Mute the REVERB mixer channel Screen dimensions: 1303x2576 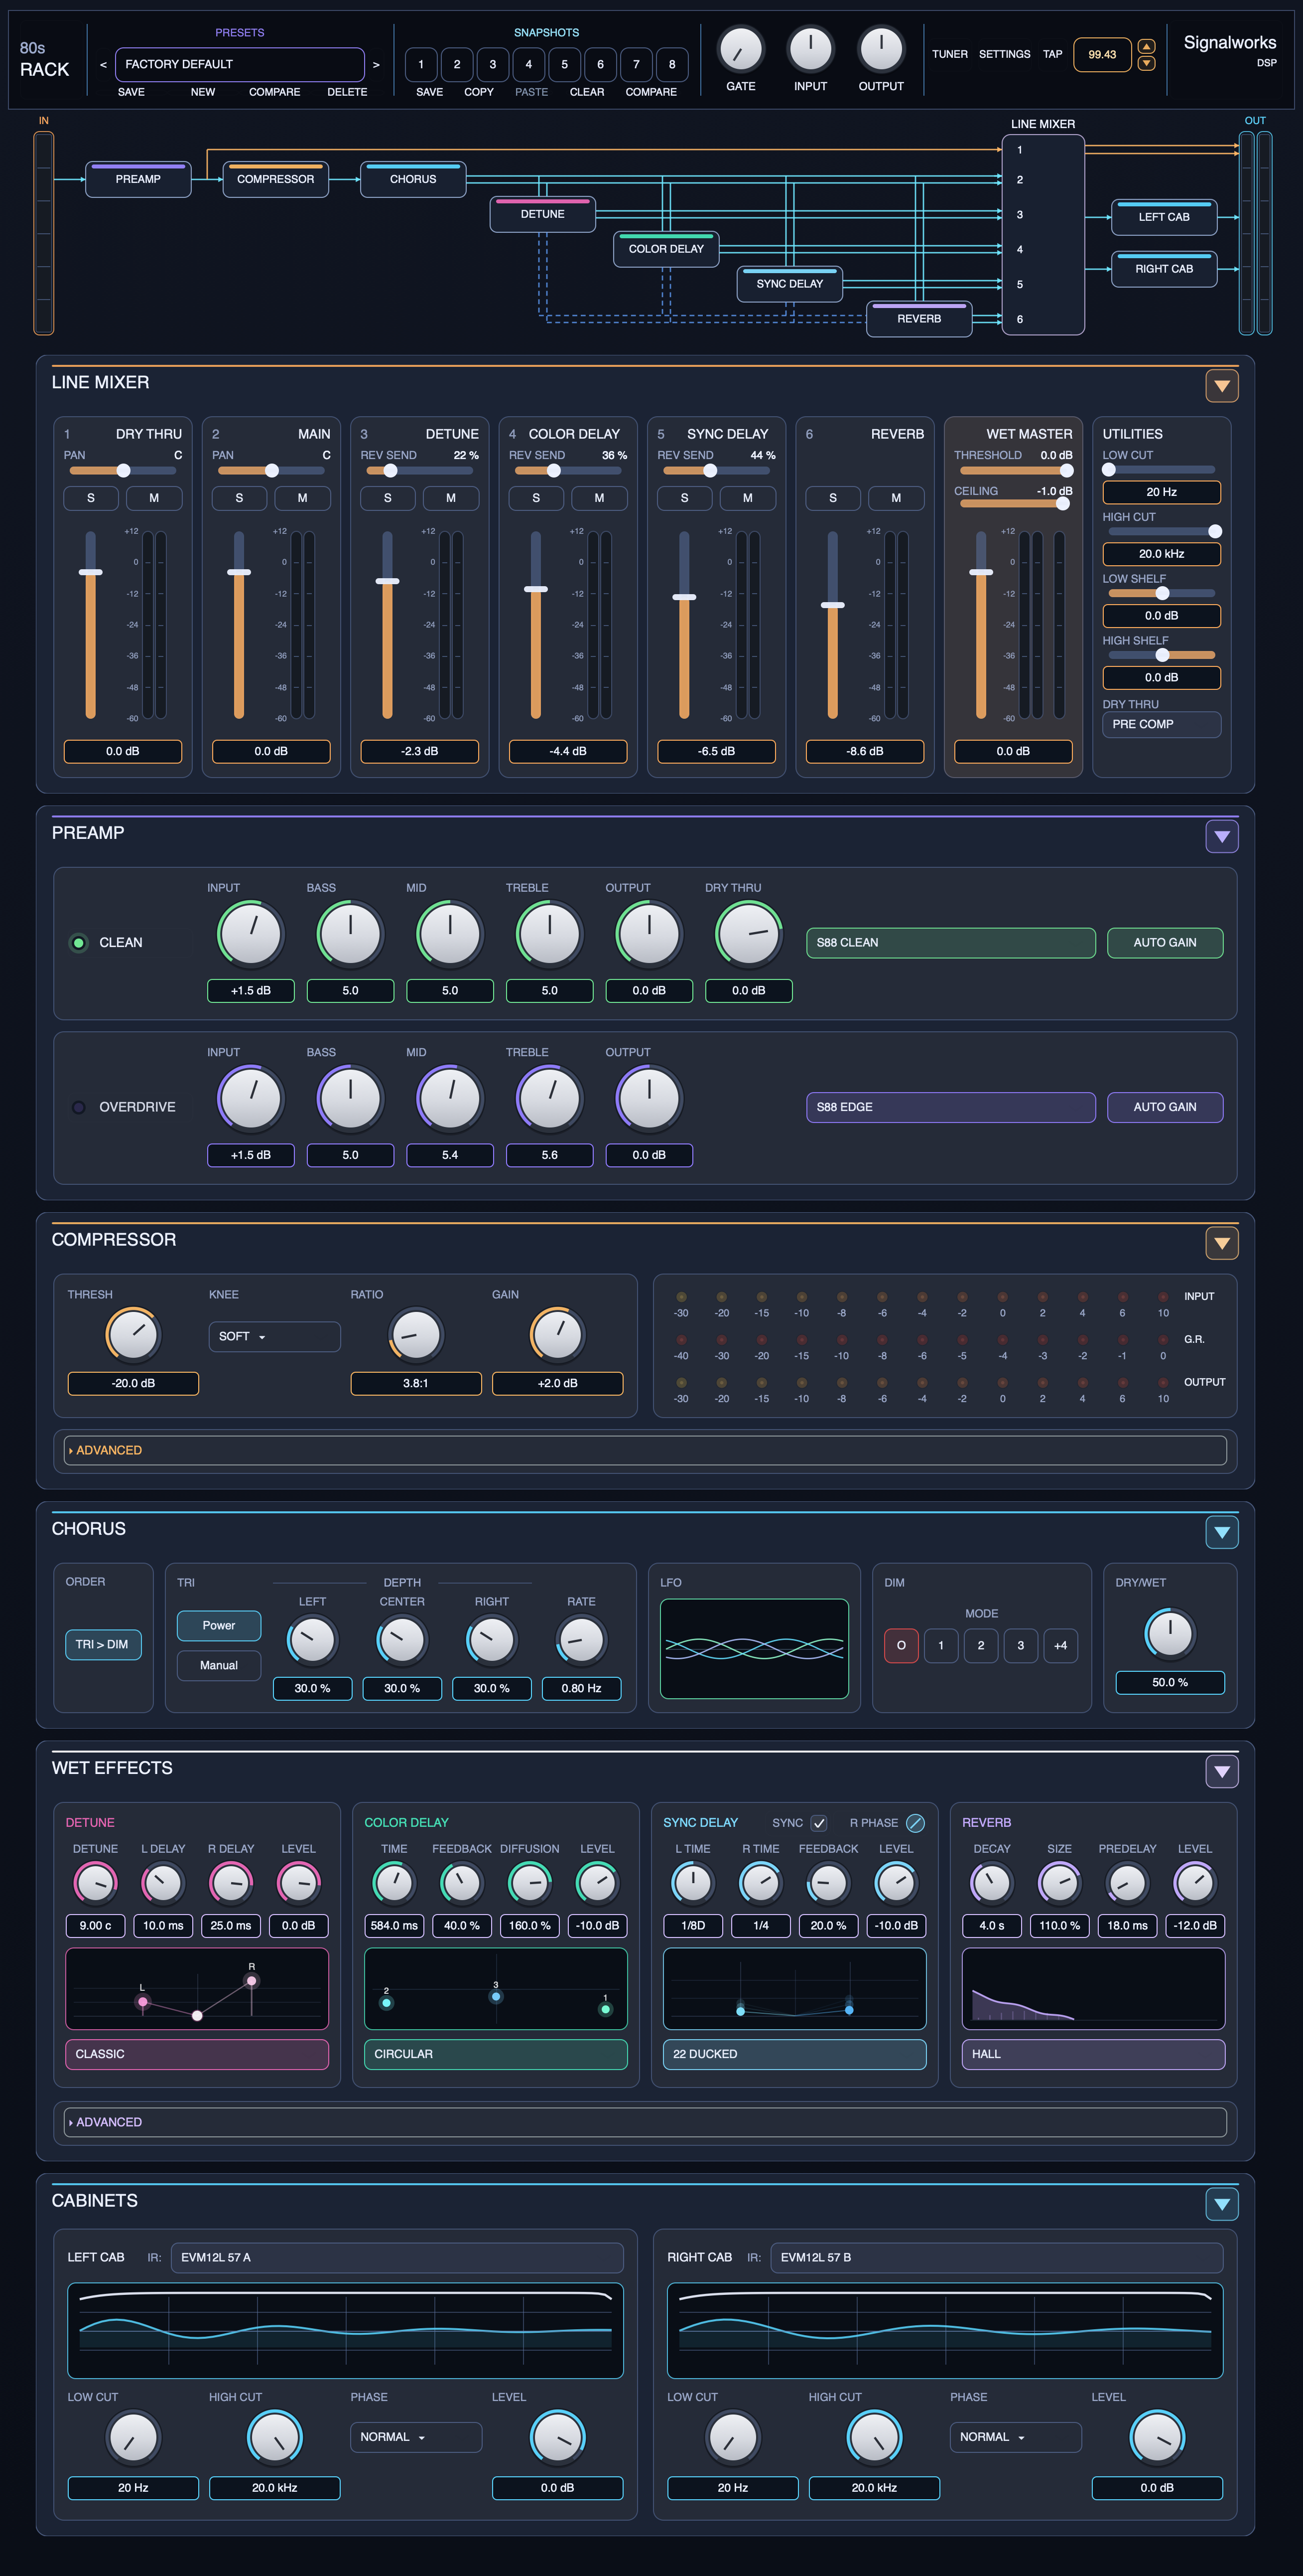[897, 498]
